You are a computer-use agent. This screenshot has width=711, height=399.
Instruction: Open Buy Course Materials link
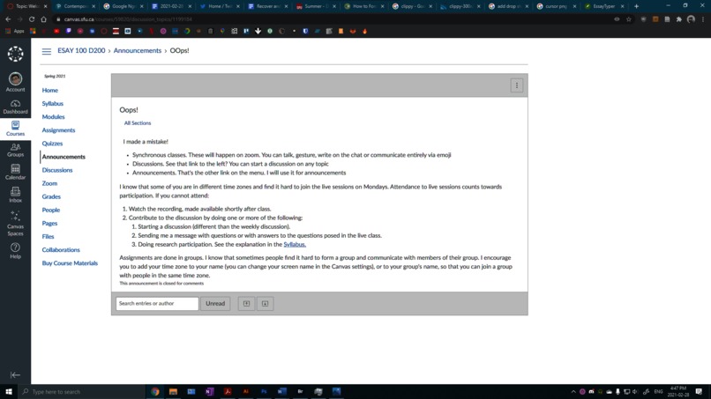[x=70, y=263]
